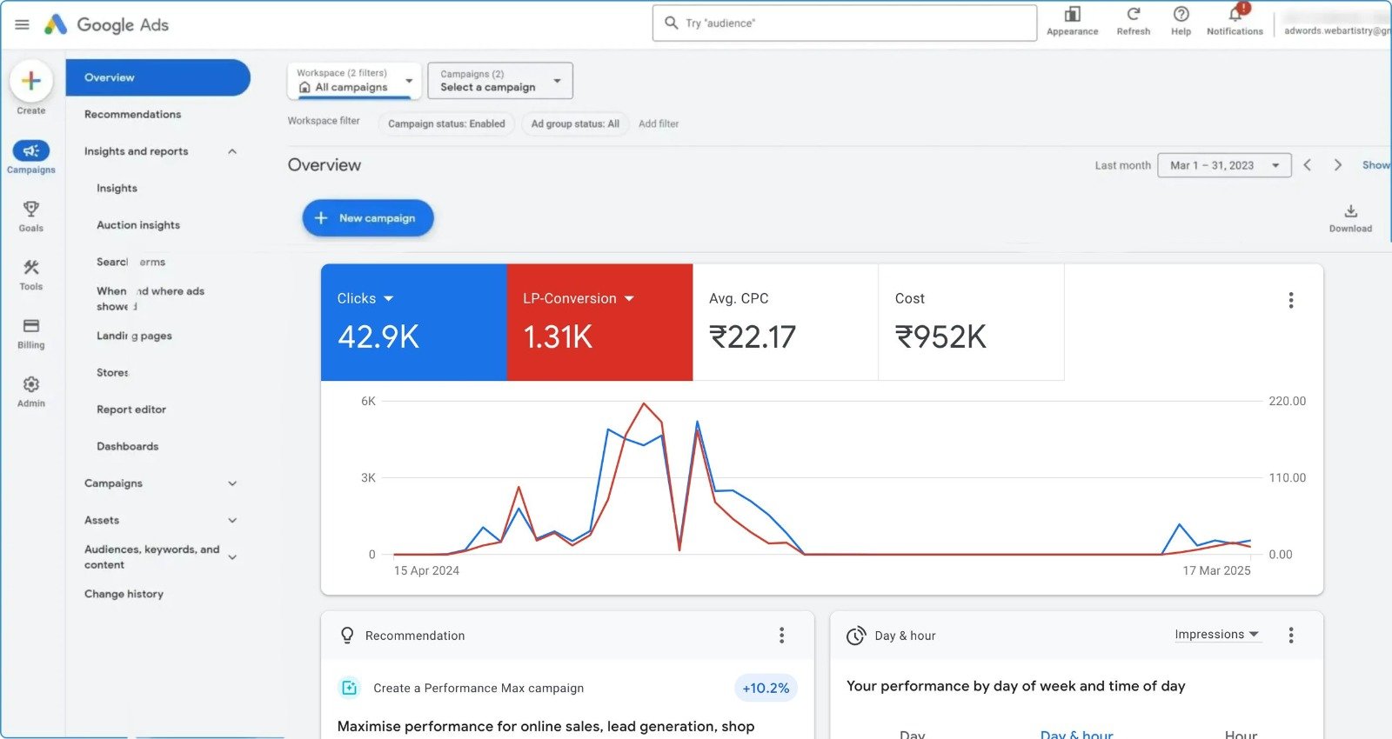Viewport: 1392px width, 739px height.
Task: Click the Add filter link
Action: 658,123
